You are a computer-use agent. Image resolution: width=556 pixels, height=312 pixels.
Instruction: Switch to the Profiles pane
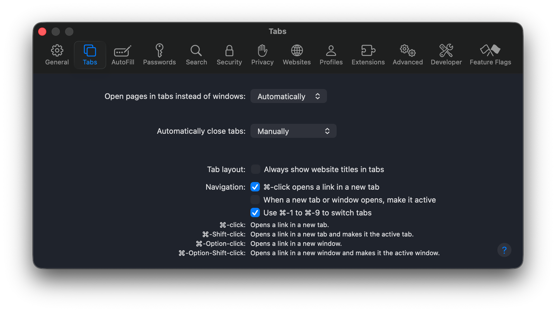click(331, 54)
